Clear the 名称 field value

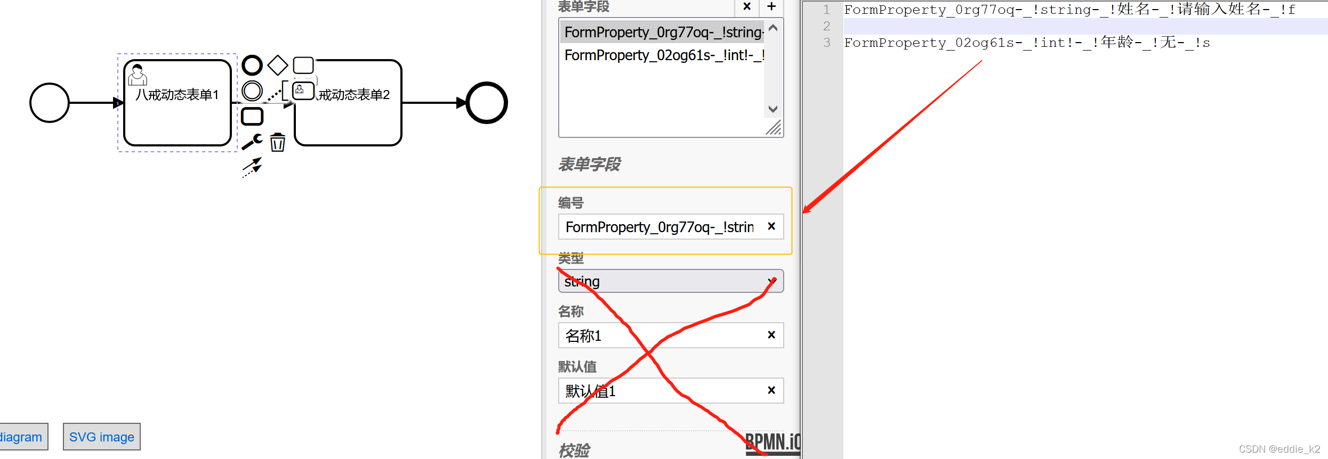pos(771,335)
